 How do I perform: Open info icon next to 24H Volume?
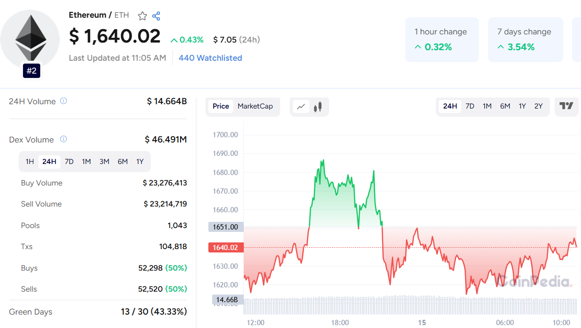tap(63, 101)
